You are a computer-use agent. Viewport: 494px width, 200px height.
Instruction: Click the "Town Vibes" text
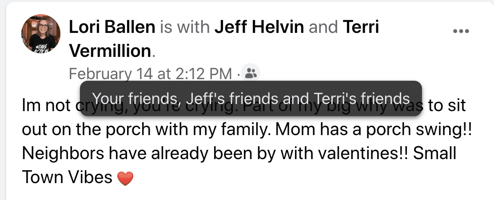[x=67, y=177]
